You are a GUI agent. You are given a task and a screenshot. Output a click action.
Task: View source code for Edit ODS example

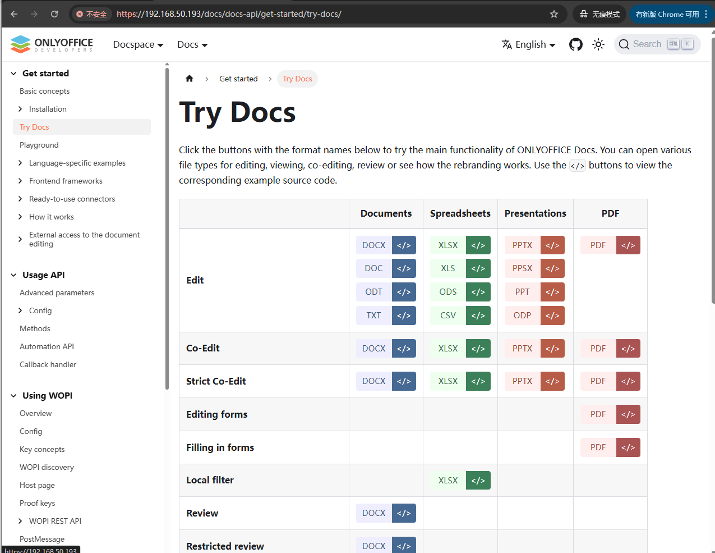click(x=478, y=292)
